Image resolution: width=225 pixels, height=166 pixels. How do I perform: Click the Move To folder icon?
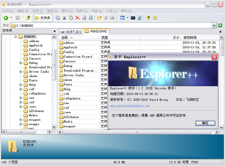tap(112, 18)
